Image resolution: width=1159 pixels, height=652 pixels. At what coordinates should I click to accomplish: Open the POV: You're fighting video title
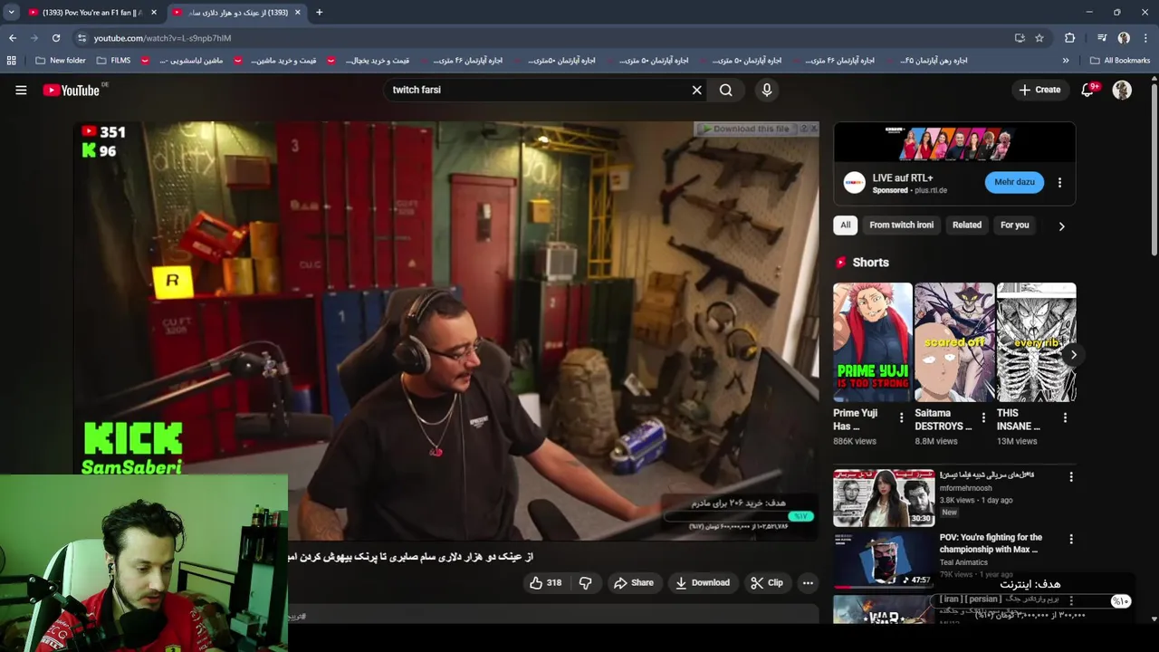click(x=991, y=543)
